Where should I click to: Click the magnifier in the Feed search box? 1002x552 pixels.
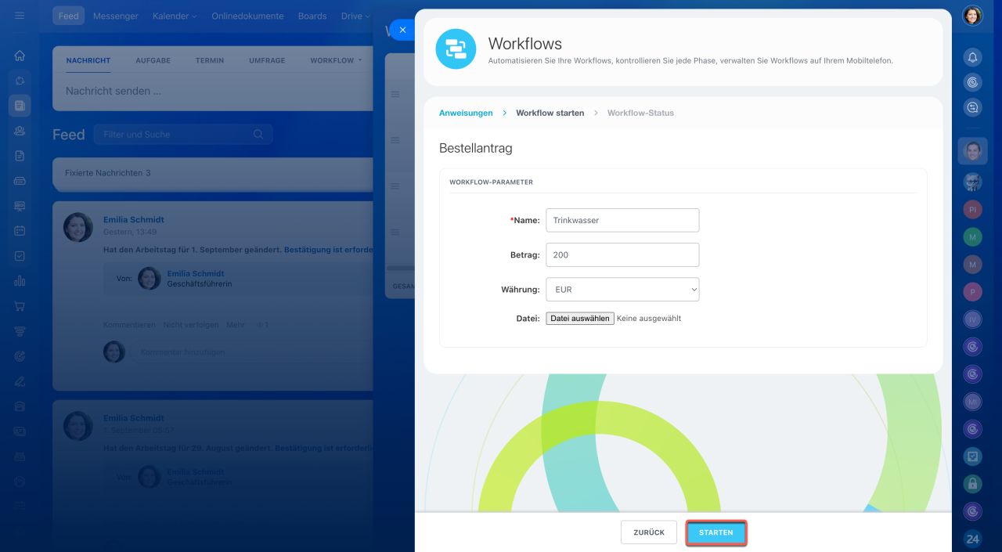pyautogui.click(x=258, y=135)
